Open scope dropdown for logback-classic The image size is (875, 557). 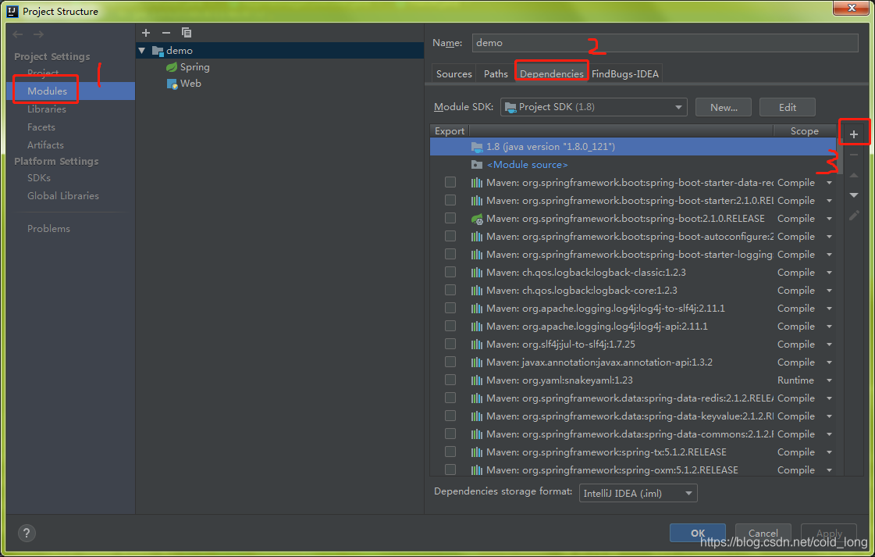coord(829,273)
